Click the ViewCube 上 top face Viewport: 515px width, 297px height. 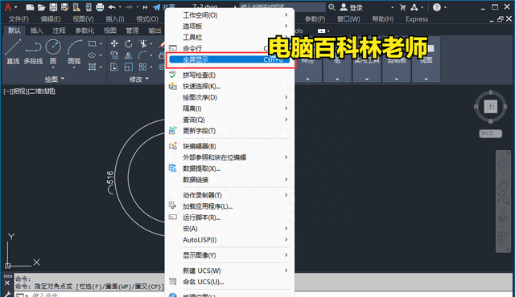click(491, 107)
